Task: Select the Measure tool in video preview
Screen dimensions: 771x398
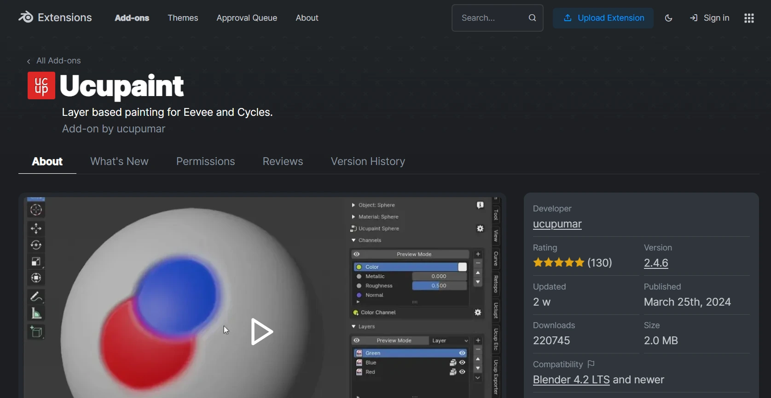Action: pyautogui.click(x=36, y=314)
